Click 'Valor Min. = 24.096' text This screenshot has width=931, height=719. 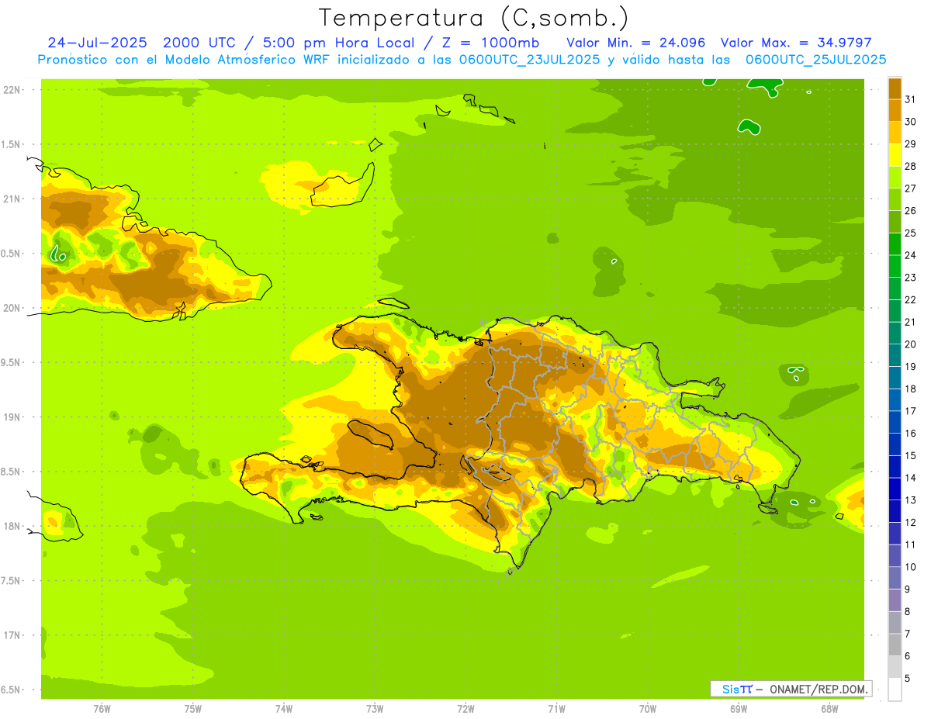[636, 43]
